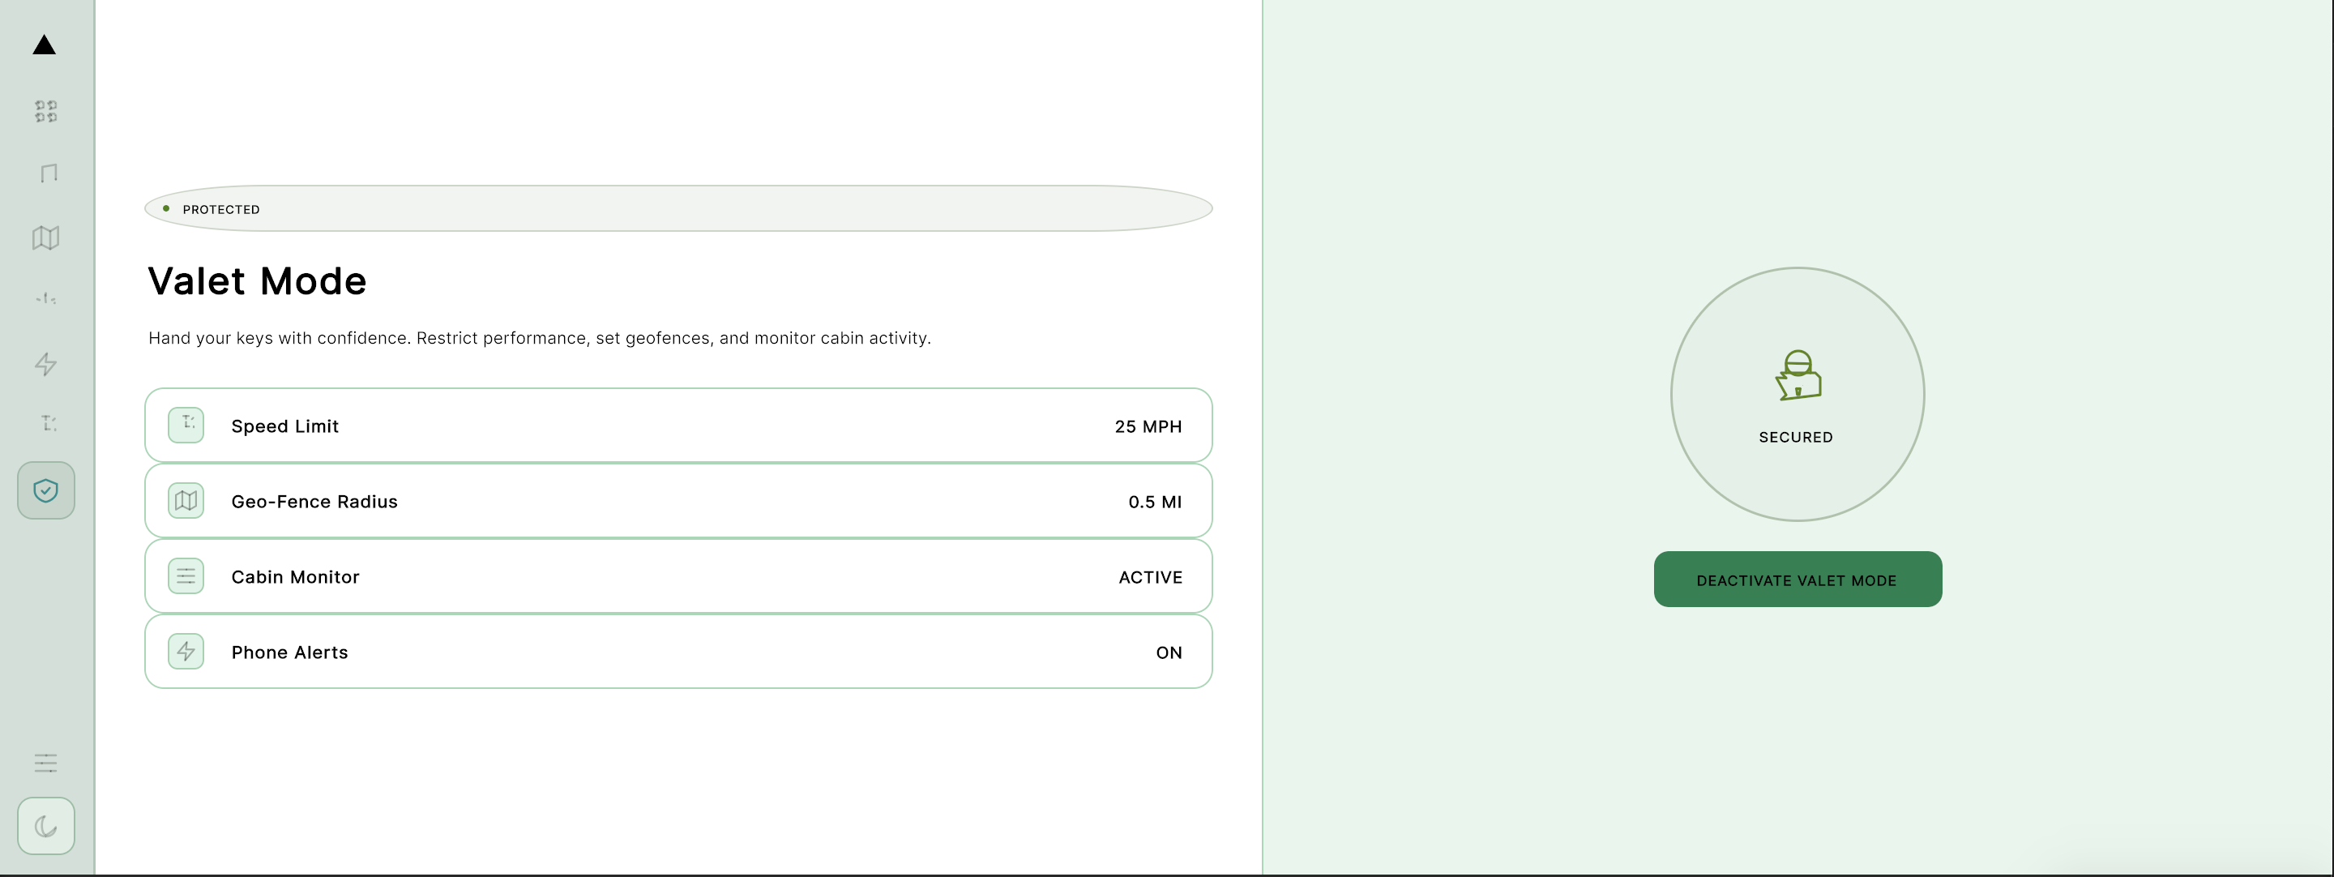Change the 25 MPH speed limit value
The image size is (2334, 877).
coord(1147,426)
